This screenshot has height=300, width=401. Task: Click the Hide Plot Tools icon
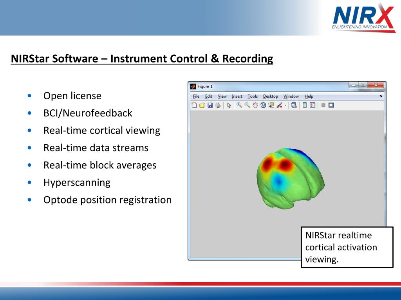[323, 105]
